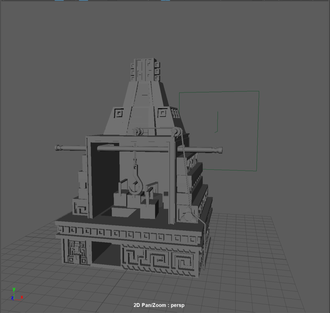Click the carved ornament atop the tower

click(x=145, y=70)
